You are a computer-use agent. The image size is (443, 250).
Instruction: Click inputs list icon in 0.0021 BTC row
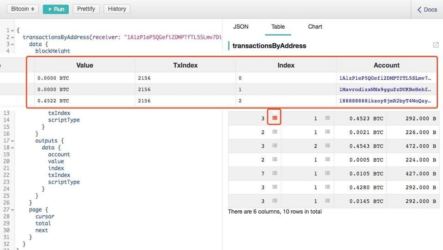point(275,132)
